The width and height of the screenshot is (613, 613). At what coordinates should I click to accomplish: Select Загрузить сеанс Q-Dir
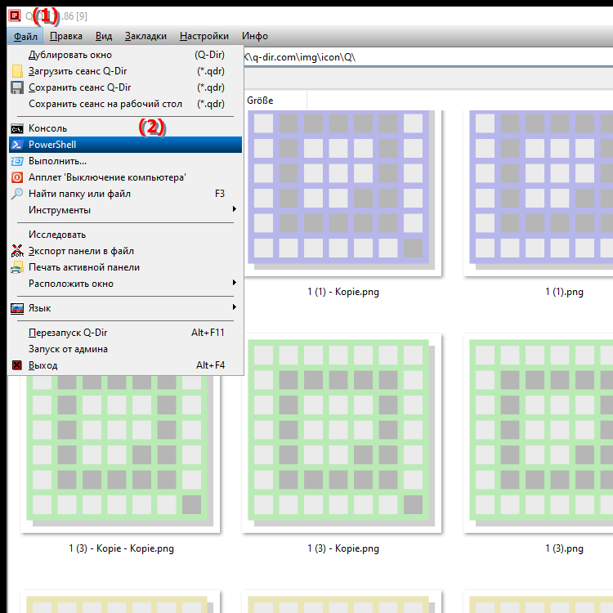tap(126, 71)
